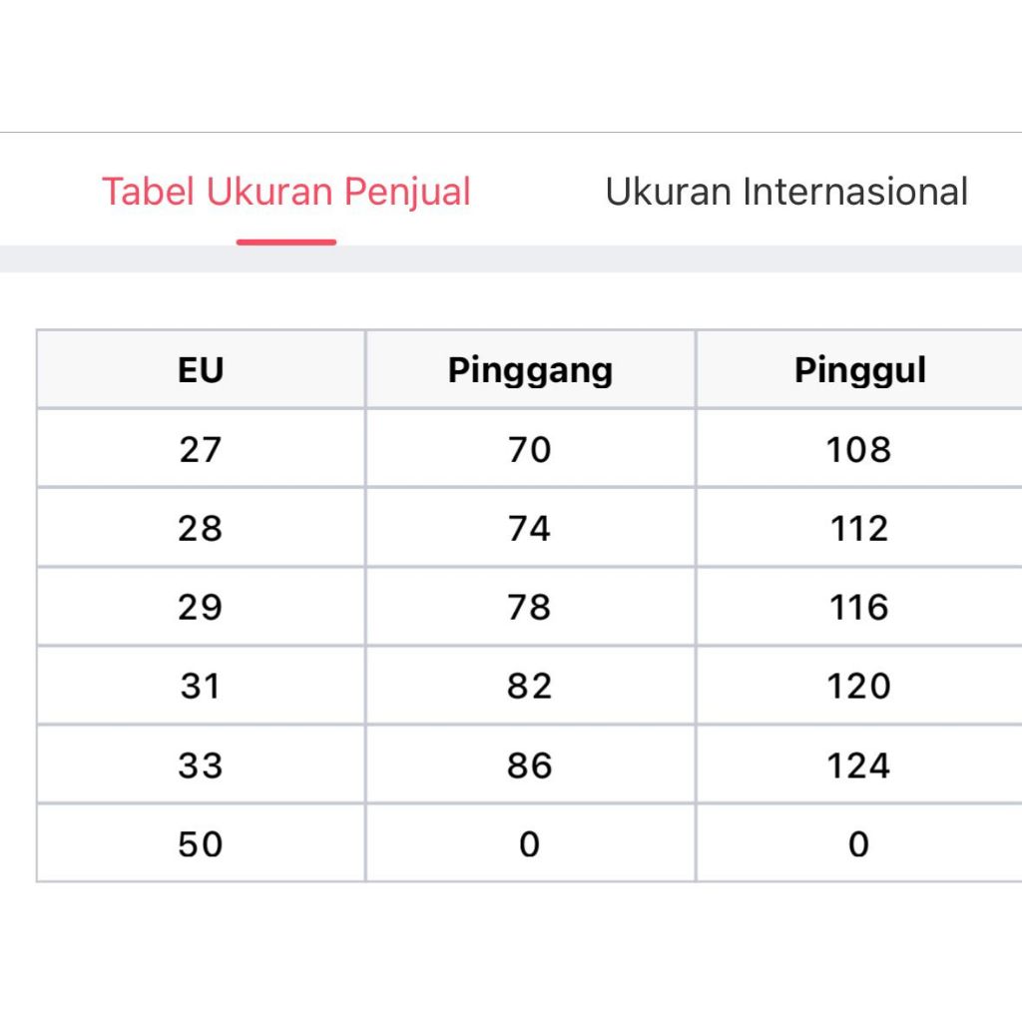Select Pinggang value 82 cell
This screenshot has height=1022, width=1022.
(x=530, y=686)
